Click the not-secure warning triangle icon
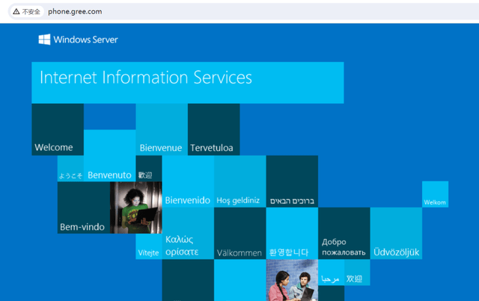Image resolution: width=479 pixels, height=301 pixels. [x=16, y=12]
